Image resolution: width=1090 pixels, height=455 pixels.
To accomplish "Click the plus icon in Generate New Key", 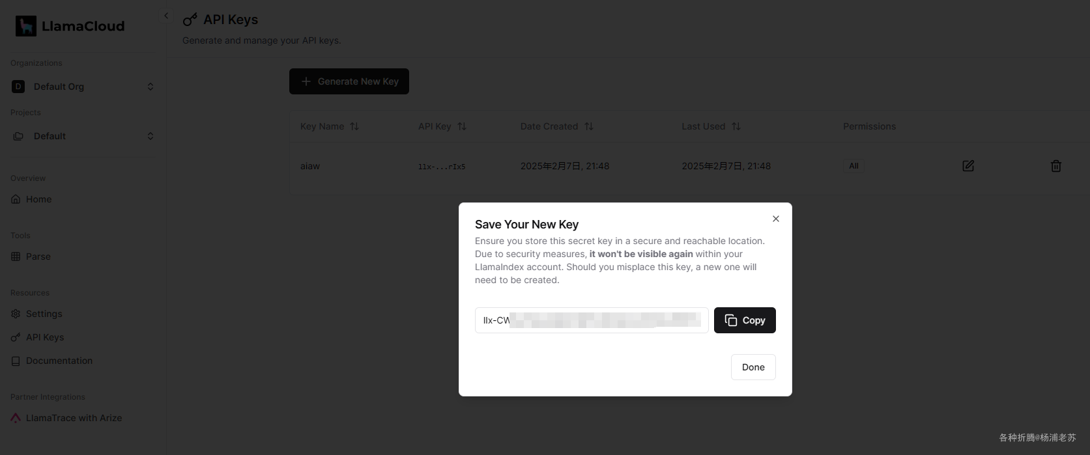I will [306, 81].
